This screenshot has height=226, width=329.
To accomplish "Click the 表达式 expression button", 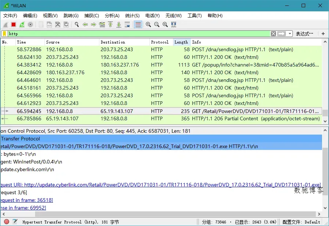I will [305, 34].
